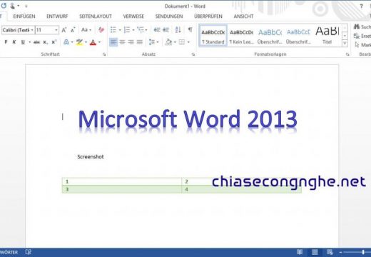Apply subscript formatting
This screenshot has height=257, width=371.
pos(46,42)
